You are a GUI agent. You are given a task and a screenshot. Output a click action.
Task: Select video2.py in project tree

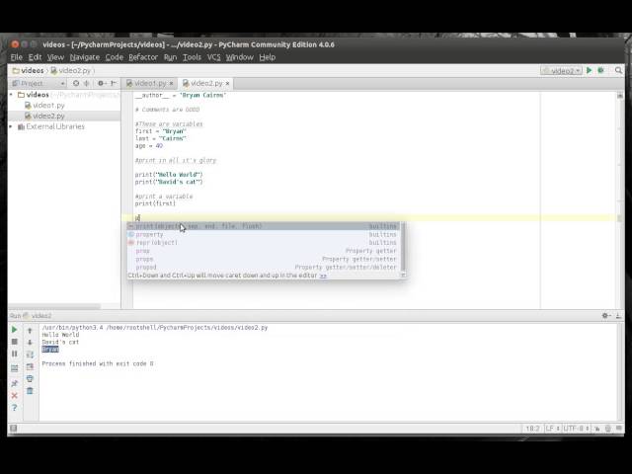pyautogui.click(x=44, y=116)
